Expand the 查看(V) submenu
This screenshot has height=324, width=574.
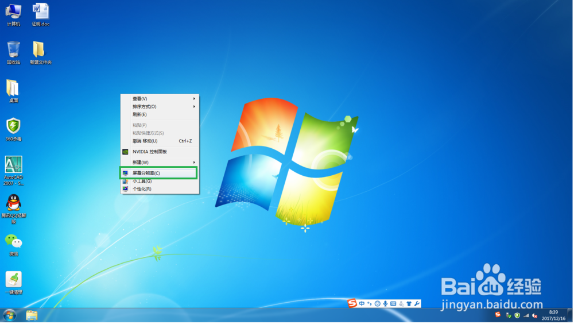pyautogui.click(x=160, y=99)
